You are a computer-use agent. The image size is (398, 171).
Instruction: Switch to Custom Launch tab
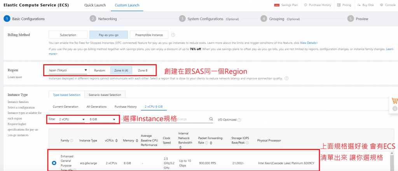pos(127,5)
